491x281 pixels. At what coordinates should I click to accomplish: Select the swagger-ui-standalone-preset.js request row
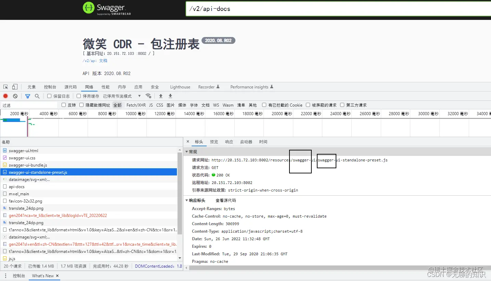[89, 172]
